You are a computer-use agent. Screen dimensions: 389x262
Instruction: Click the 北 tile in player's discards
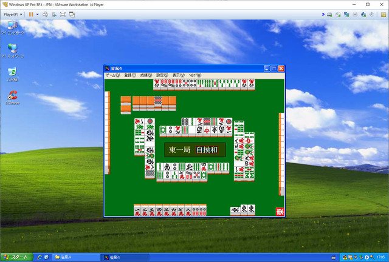pyautogui.click(x=189, y=167)
